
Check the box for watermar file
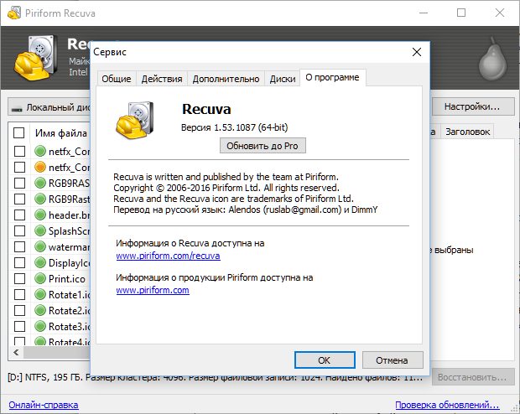19,246
